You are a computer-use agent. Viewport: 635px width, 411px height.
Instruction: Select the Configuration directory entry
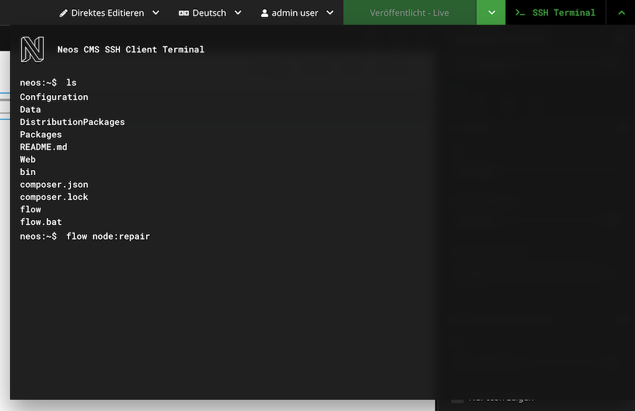[x=54, y=97]
